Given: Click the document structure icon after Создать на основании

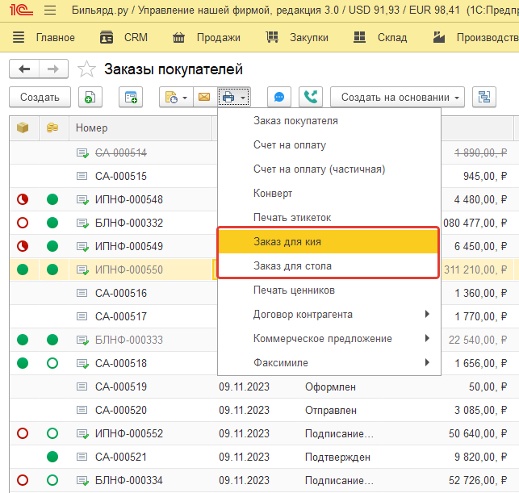Looking at the screenshot, I should pos(484,98).
